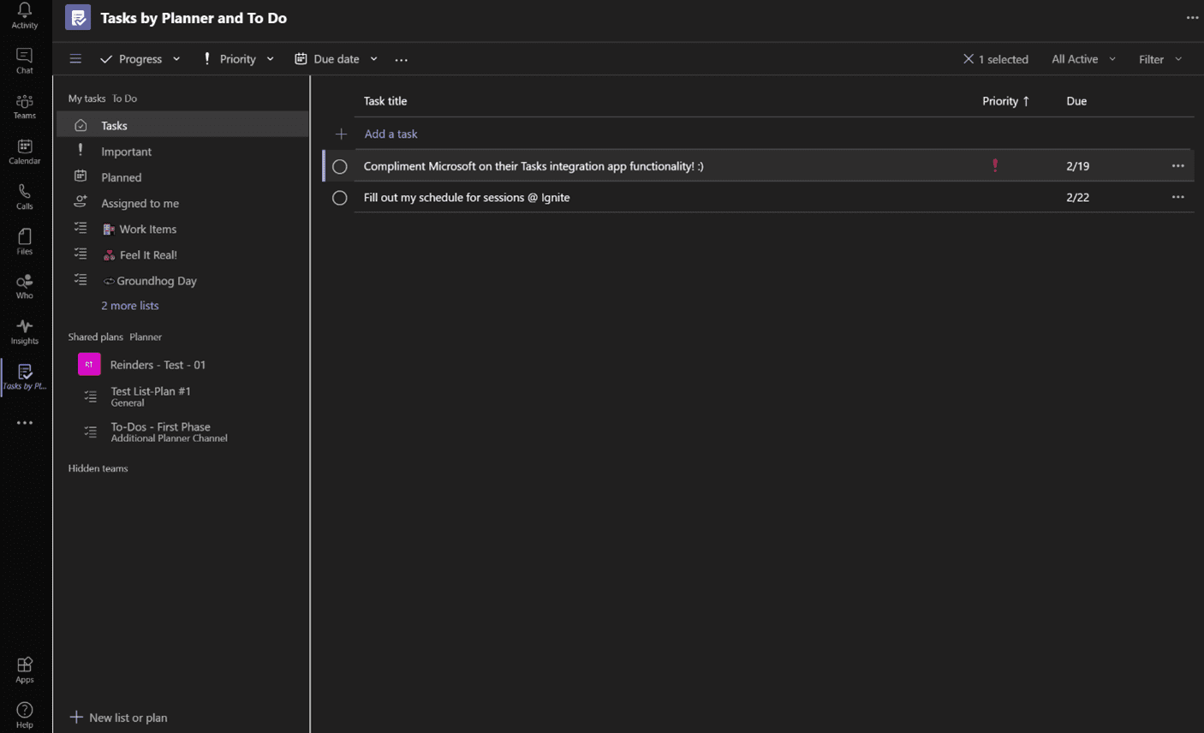Viewport: 1204px width, 733px height.
Task: Expand 2 more lists
Action: 130,306
